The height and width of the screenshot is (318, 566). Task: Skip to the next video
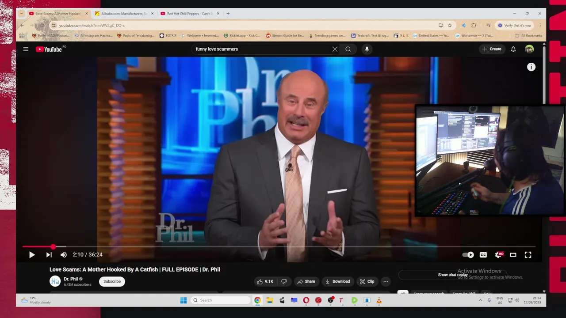(x=49, y=255)
